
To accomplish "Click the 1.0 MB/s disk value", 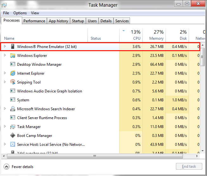I will [179, 100].
